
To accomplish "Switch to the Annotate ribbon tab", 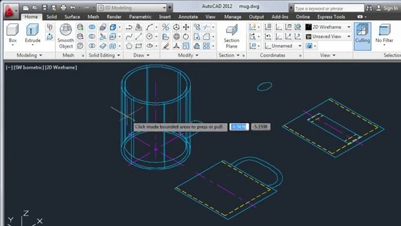I will click(x=188, y=17).
